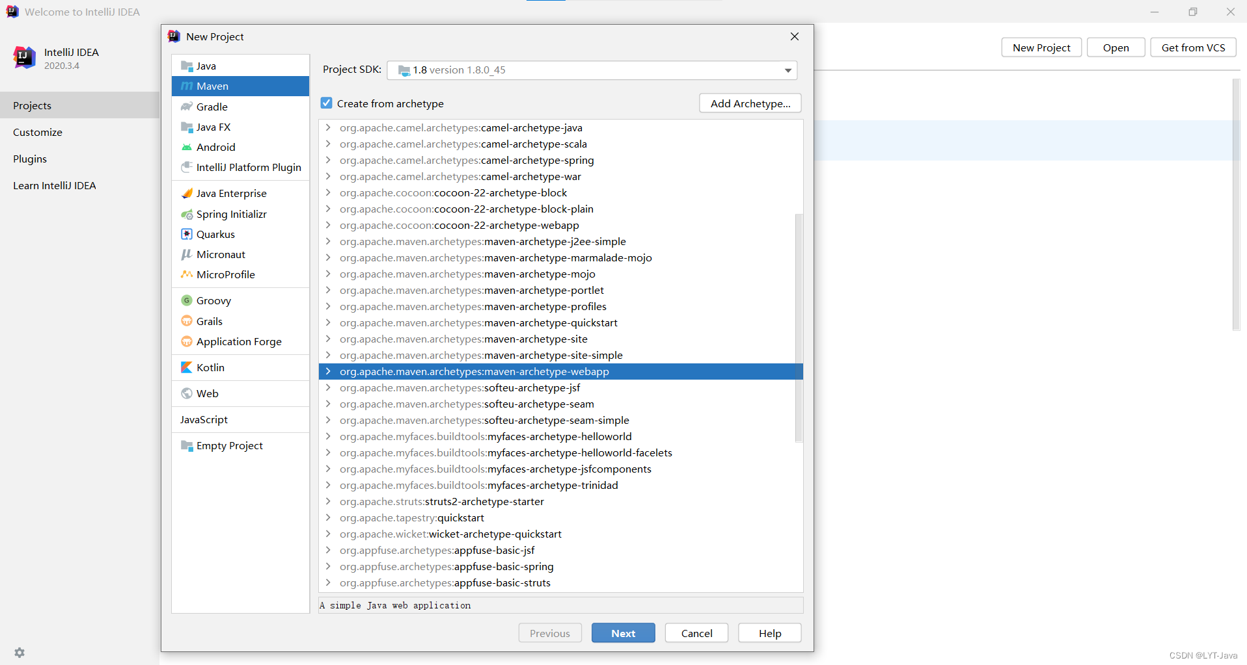Image resolution: width=1247 pixels, height=665 pixels.
Task: Expand softeu-archetype-jsf entry
Action: [x=329, y=388]
